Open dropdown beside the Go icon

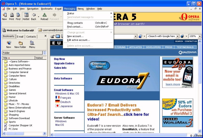(144, 36)
